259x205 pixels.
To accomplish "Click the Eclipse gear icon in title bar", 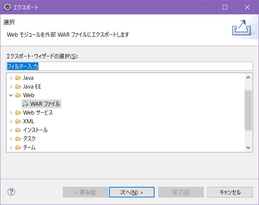I will (8, 7).
